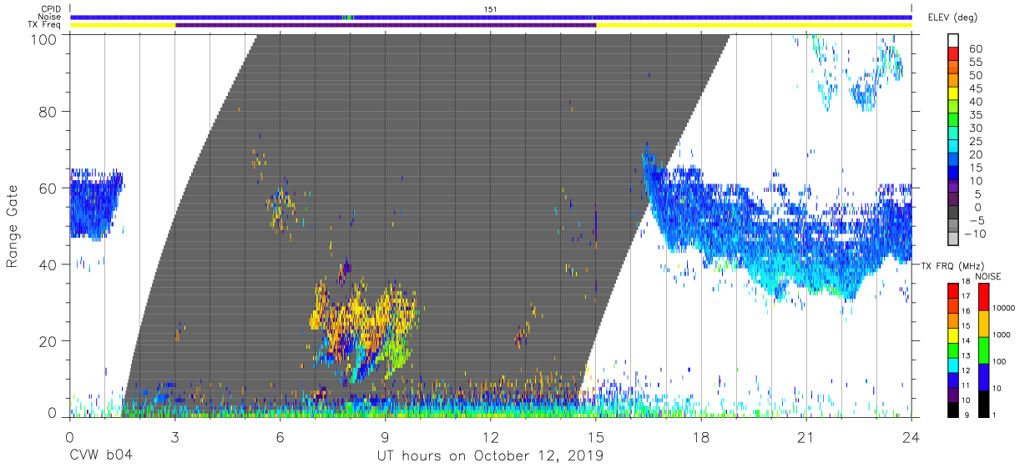
Task: Click the '10000' tick on the NOISE bar
Action: tap(1005, 308)
